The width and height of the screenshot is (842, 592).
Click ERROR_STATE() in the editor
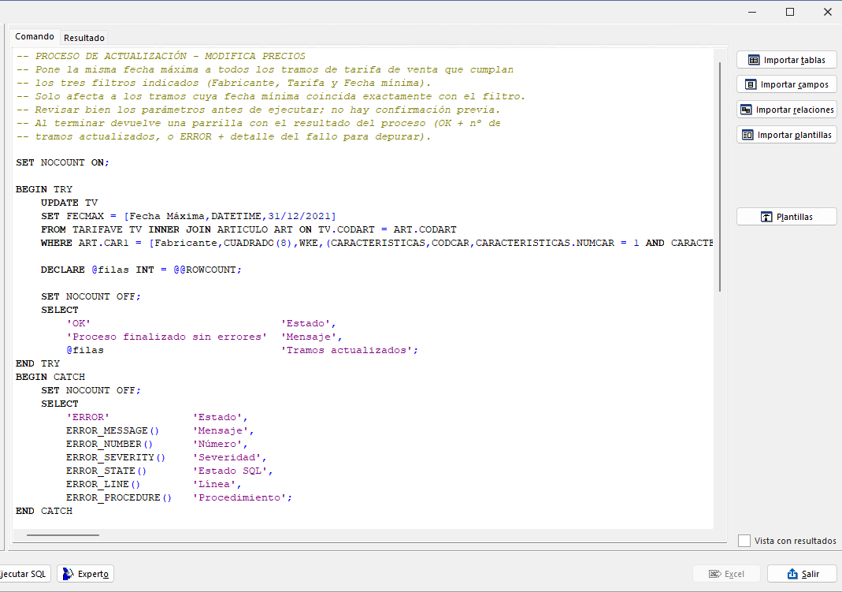coord(106,471)
